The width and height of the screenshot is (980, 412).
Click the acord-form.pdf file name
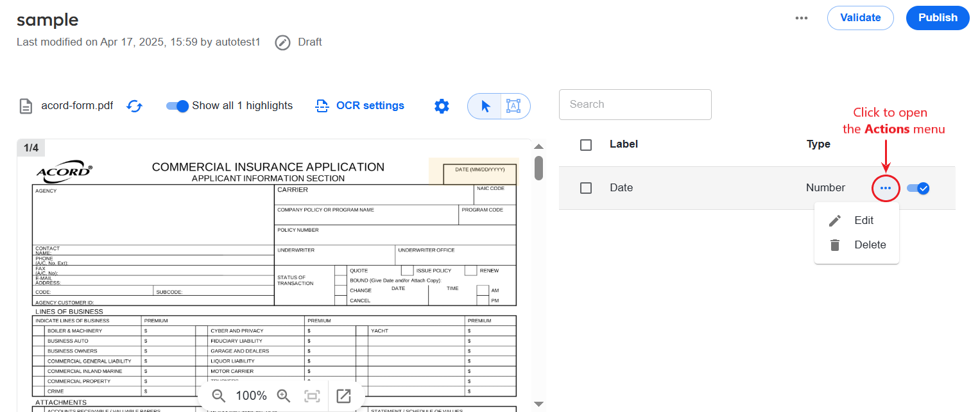click(x=77, y=106)
